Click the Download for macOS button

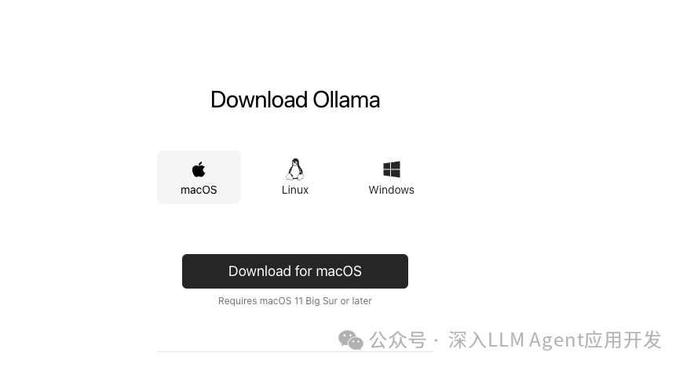pyautogui.click(x=295, y=271)
